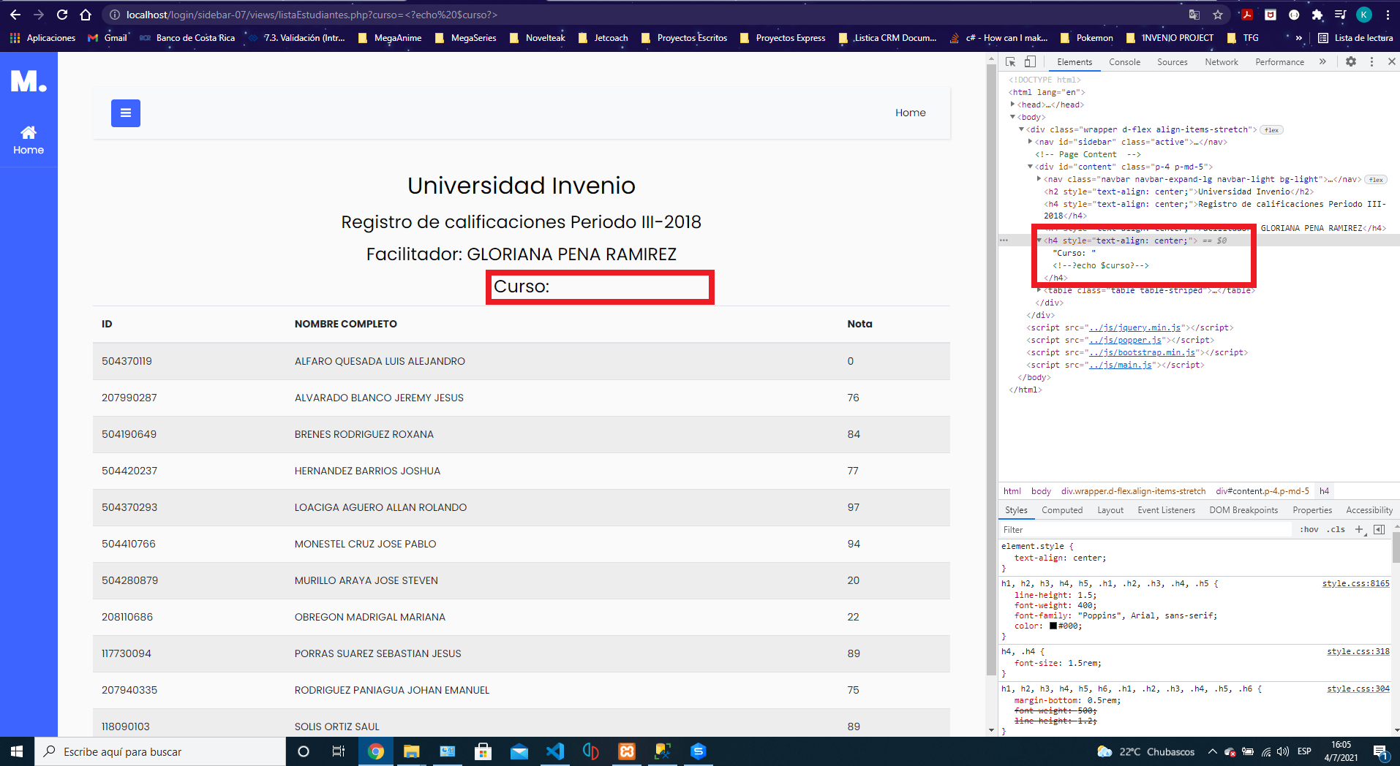Collapse the div wrapper d-flex node
Image resolution: width=1400 pixels, height=766 pixels.
[1022, 129]
